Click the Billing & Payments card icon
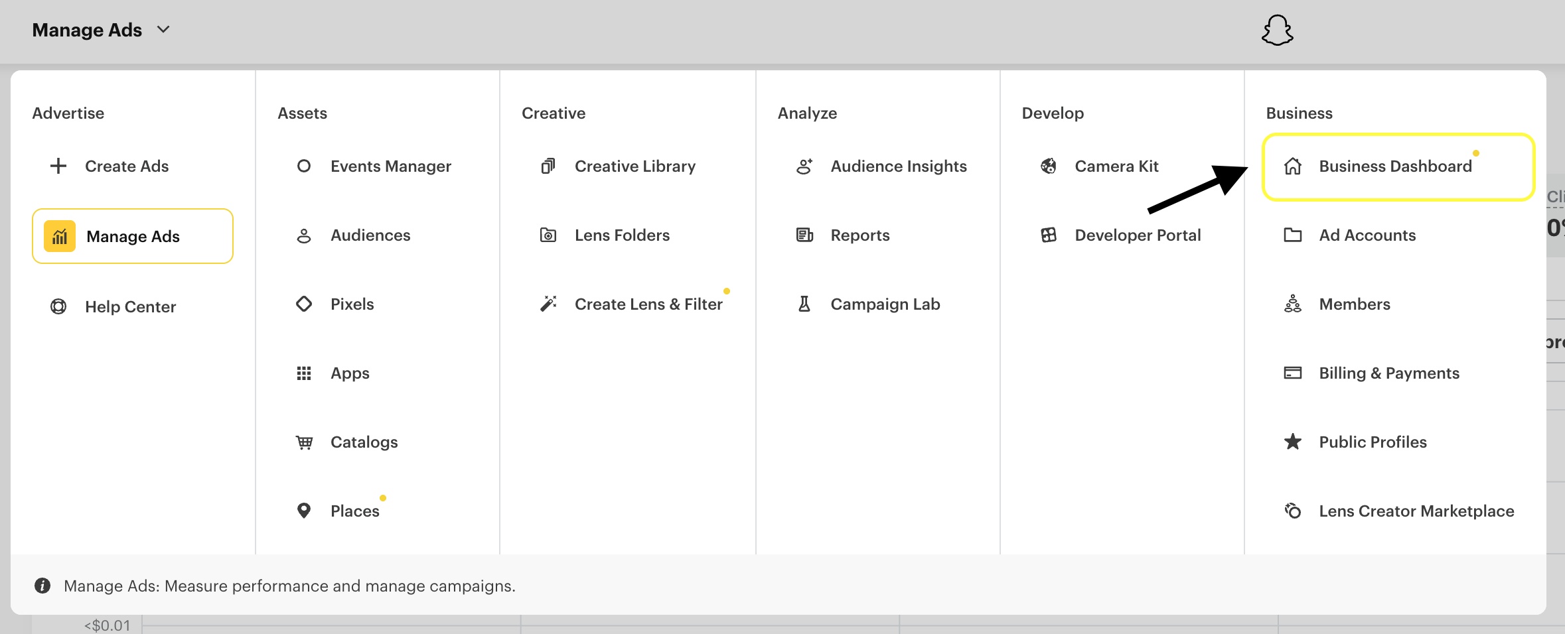 click(1292, 373)
